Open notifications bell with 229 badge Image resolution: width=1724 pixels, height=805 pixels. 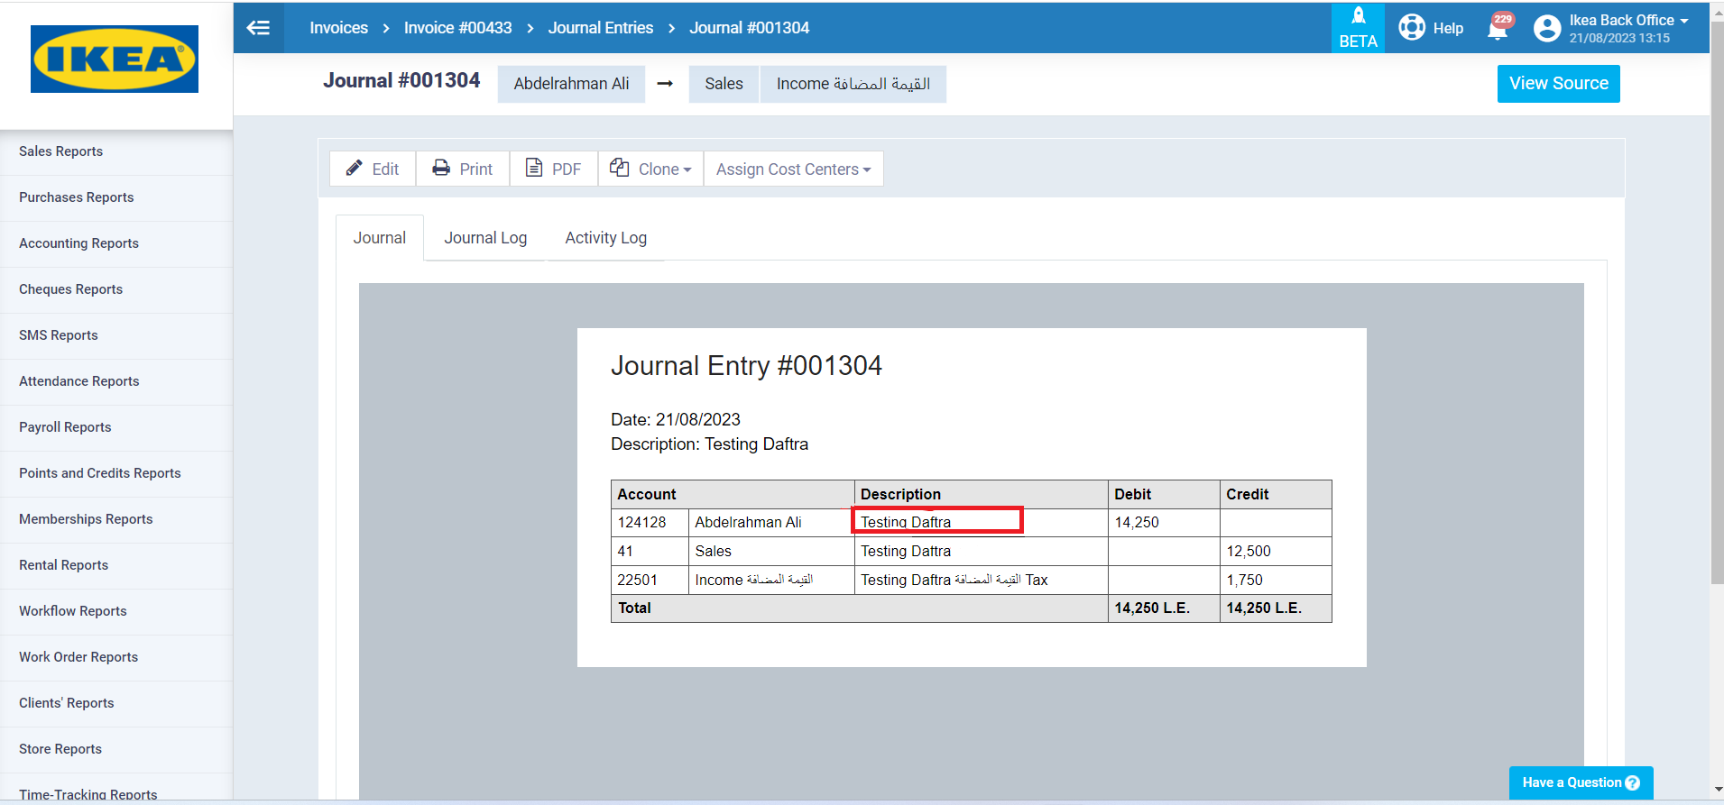coord(1498,28)
